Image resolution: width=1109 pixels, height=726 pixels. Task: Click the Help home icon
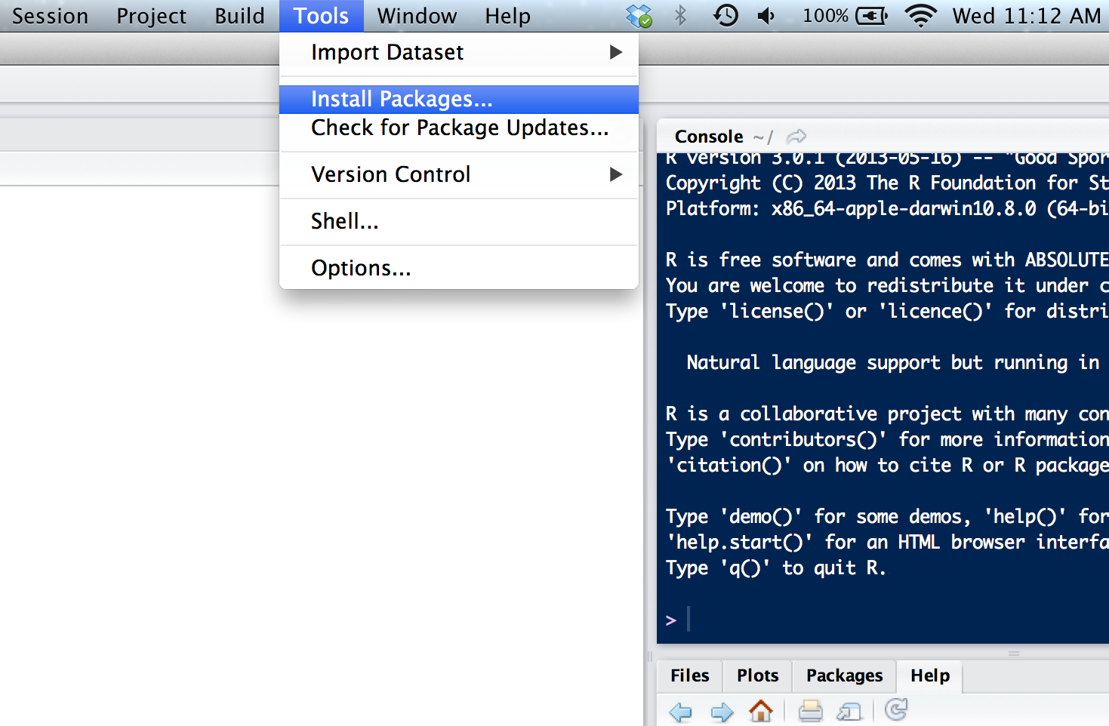pos(761,710)
